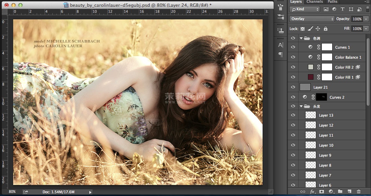Select Layer 8 by its name
The height and width of the screenshot is (196, 371).
tap(325, 165)
